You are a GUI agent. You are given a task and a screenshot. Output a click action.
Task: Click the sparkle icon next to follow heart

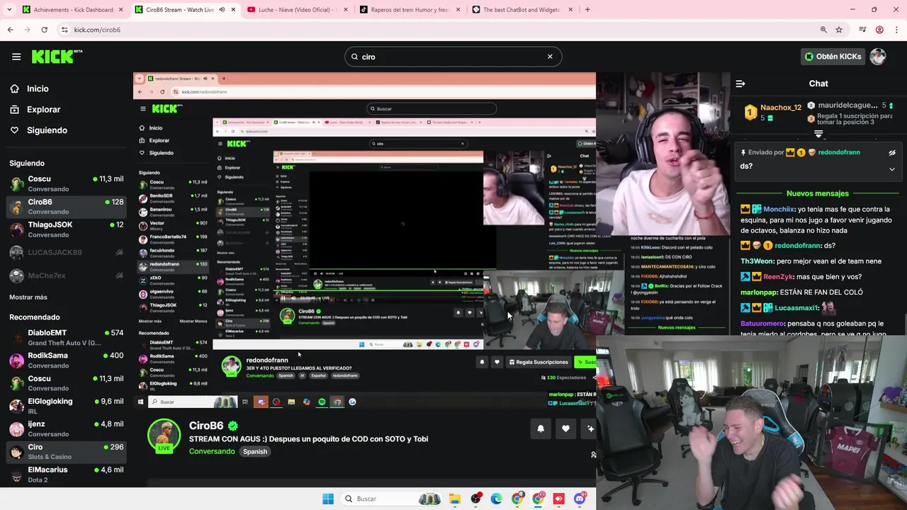tap(590, 429)
